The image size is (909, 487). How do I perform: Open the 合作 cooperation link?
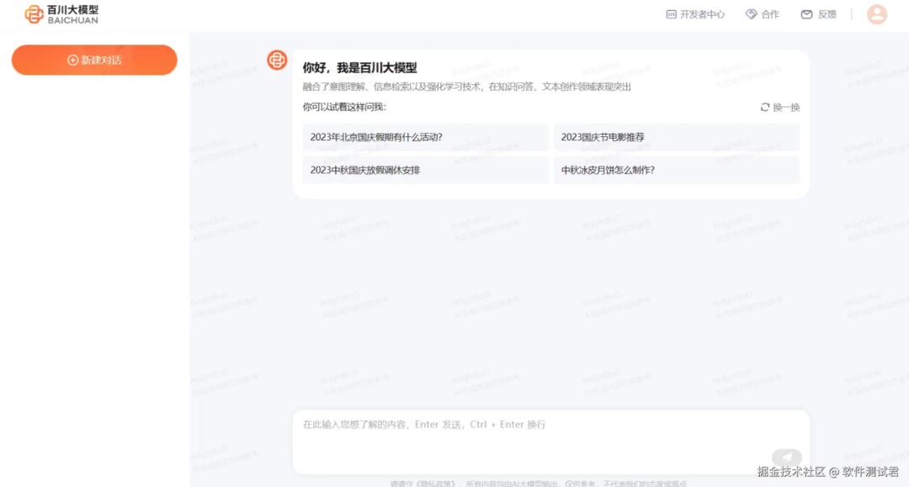click(763, 14)
